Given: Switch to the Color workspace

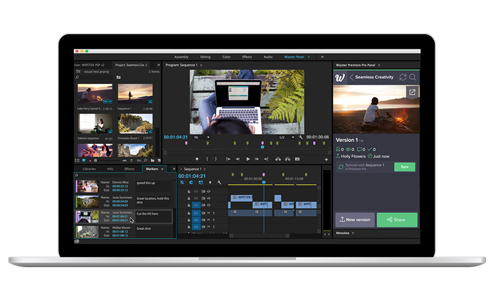Looking at the screenshot, I should pos(226,57).
